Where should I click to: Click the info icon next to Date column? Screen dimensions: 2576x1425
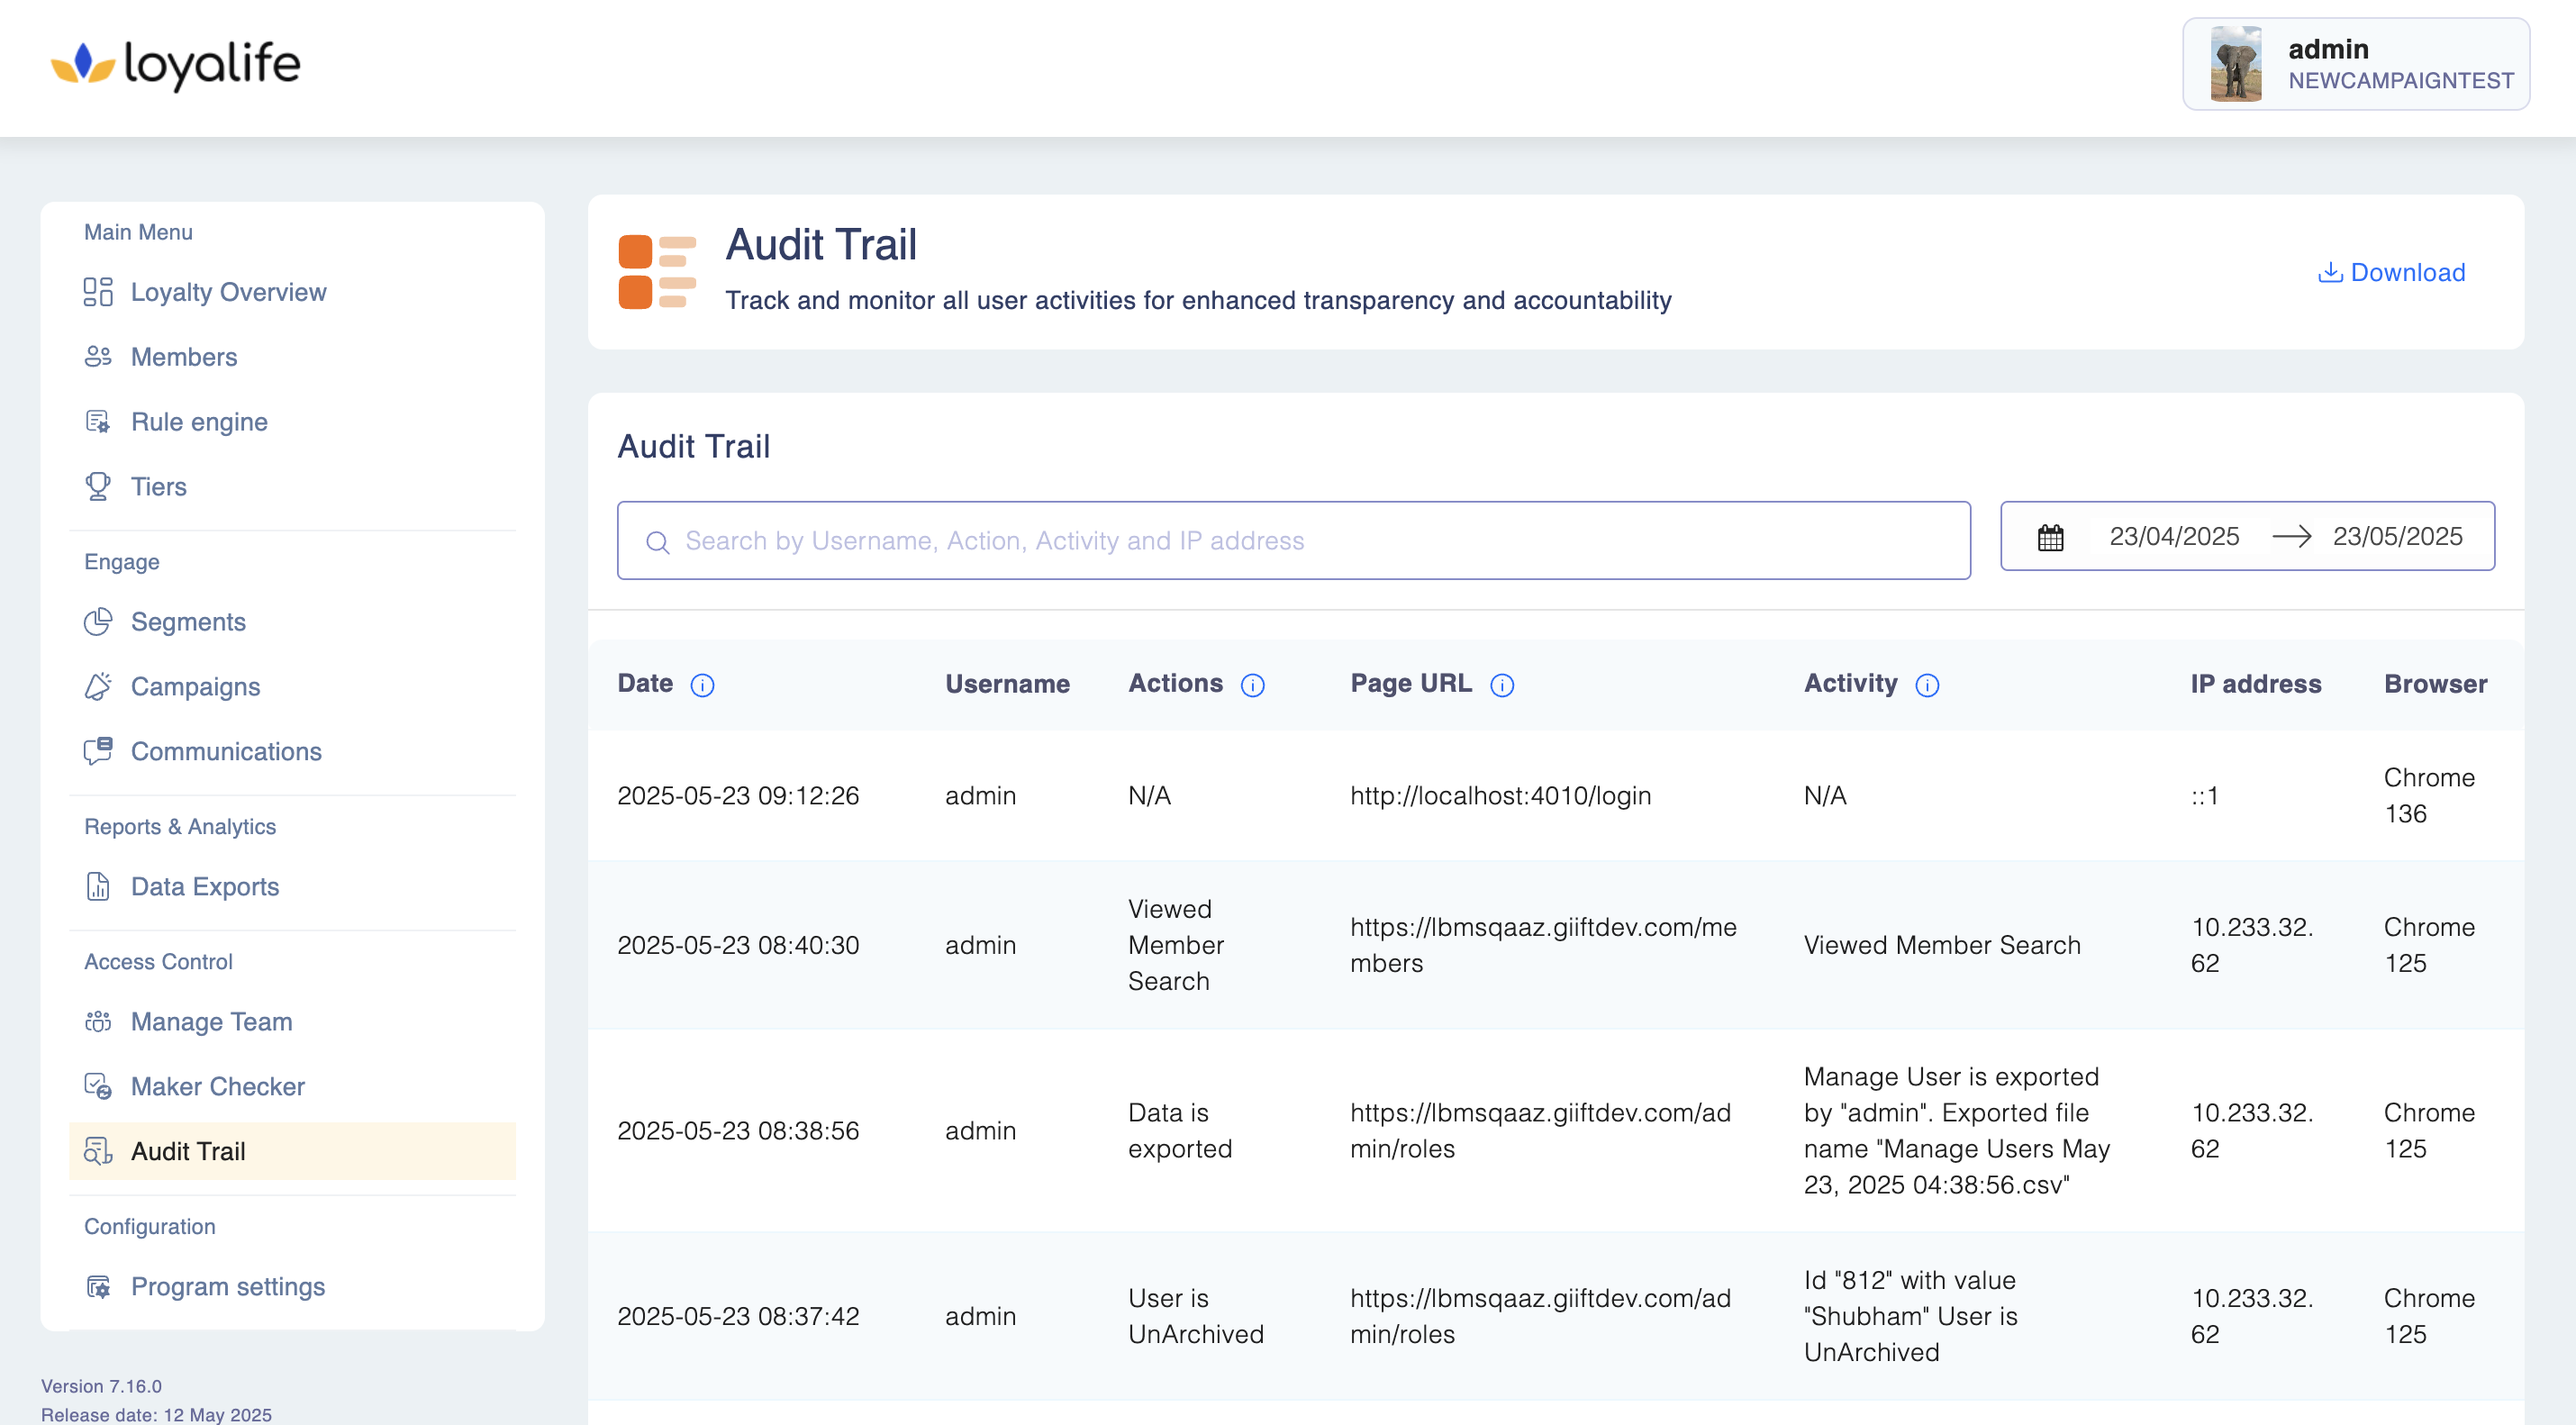tap(702, 685)
